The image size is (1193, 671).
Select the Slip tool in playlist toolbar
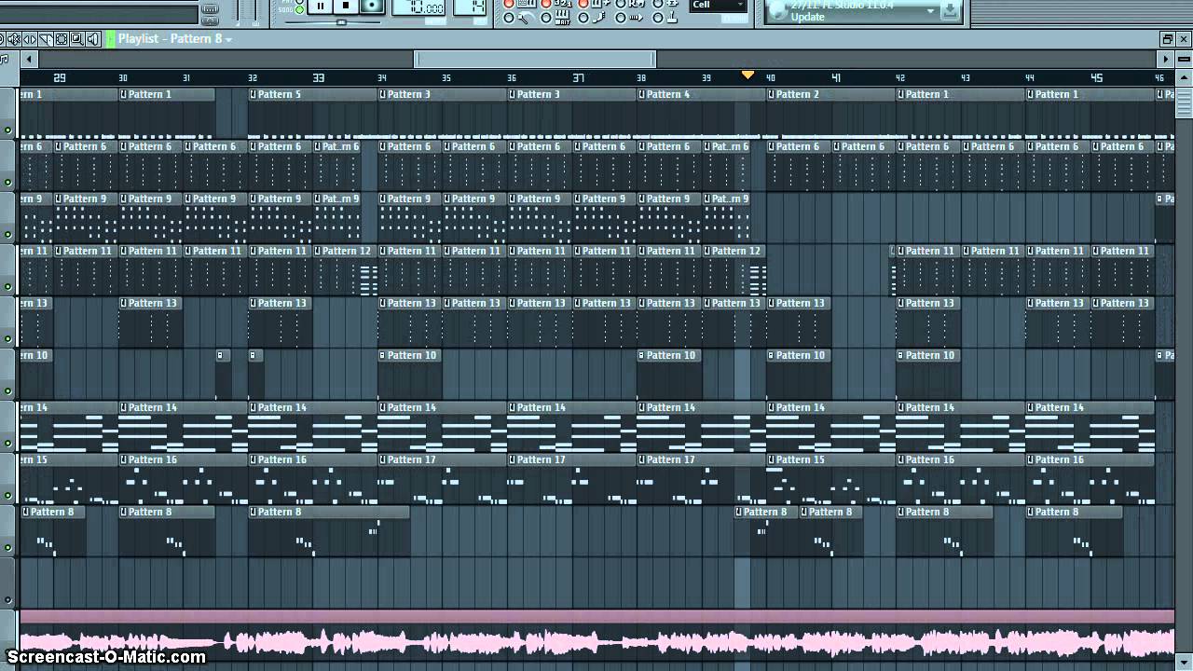30,39
